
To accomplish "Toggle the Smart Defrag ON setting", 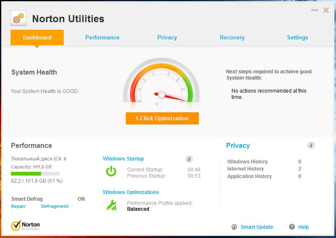I will [81, 199].
